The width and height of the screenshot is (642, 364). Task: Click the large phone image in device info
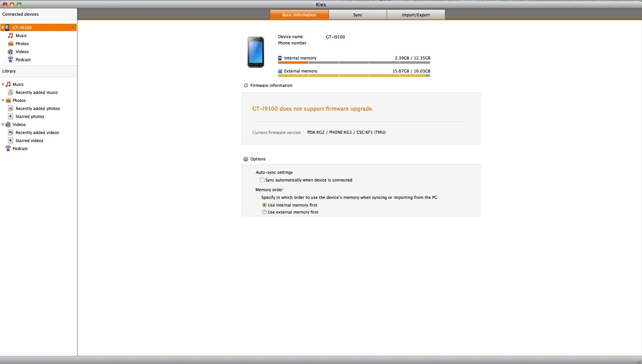tap(256, 52)
